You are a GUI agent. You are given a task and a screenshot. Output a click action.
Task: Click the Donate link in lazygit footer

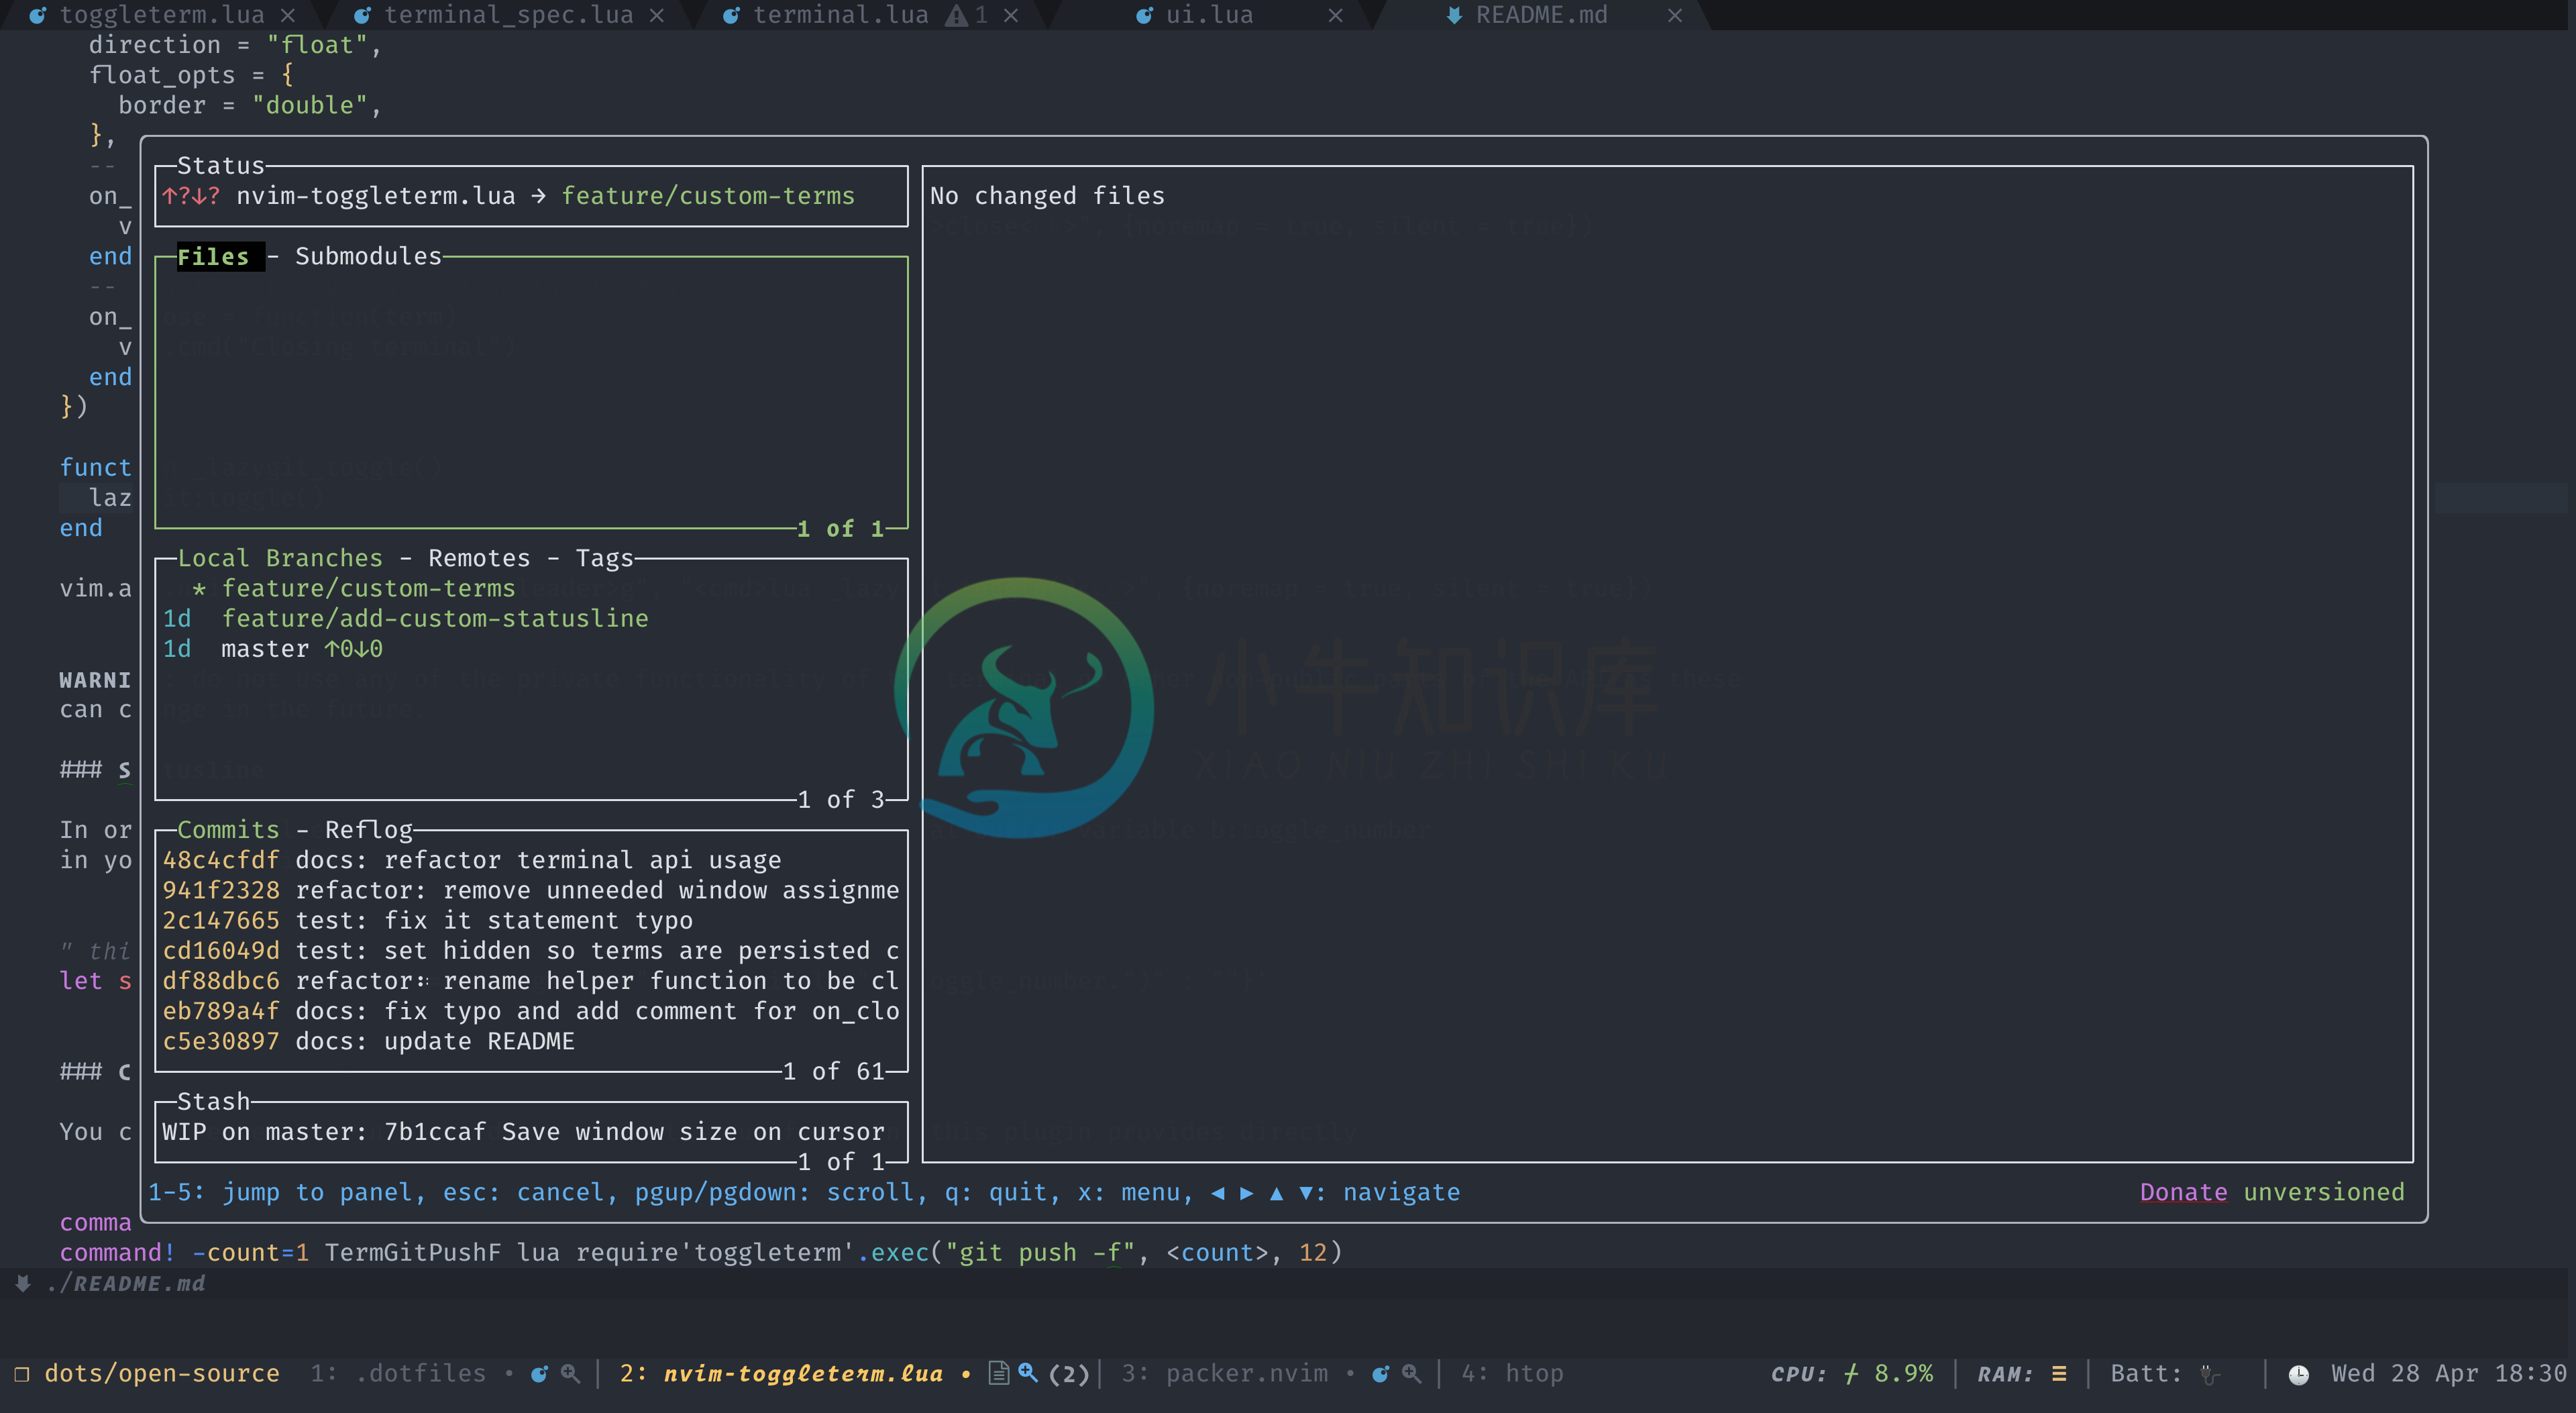[x=2184, y=1192]
